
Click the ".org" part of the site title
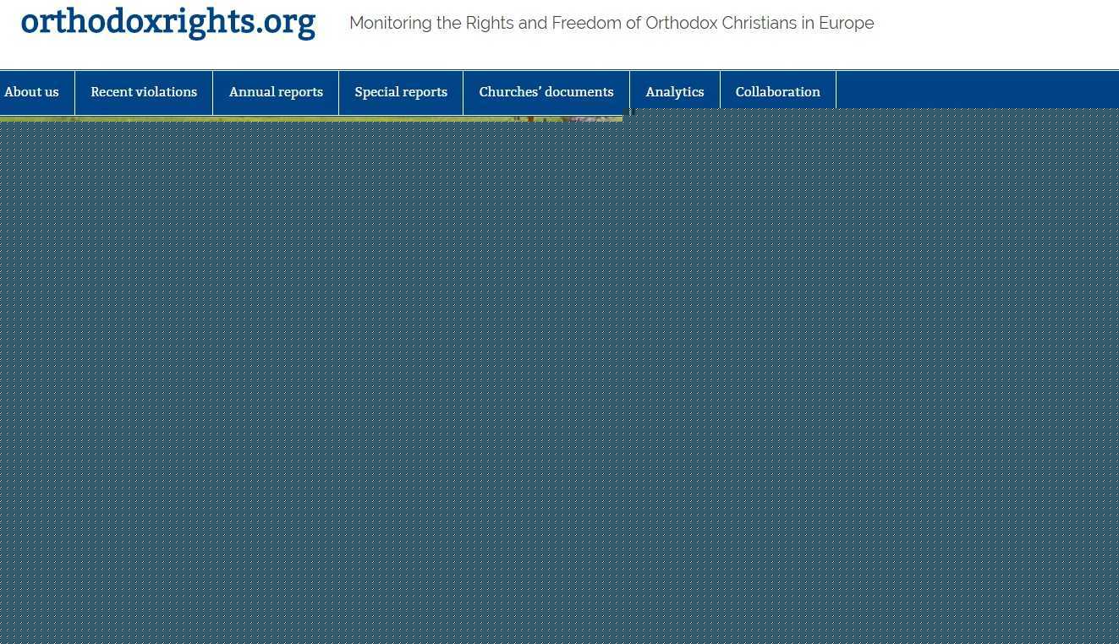(x=286, y=22)
